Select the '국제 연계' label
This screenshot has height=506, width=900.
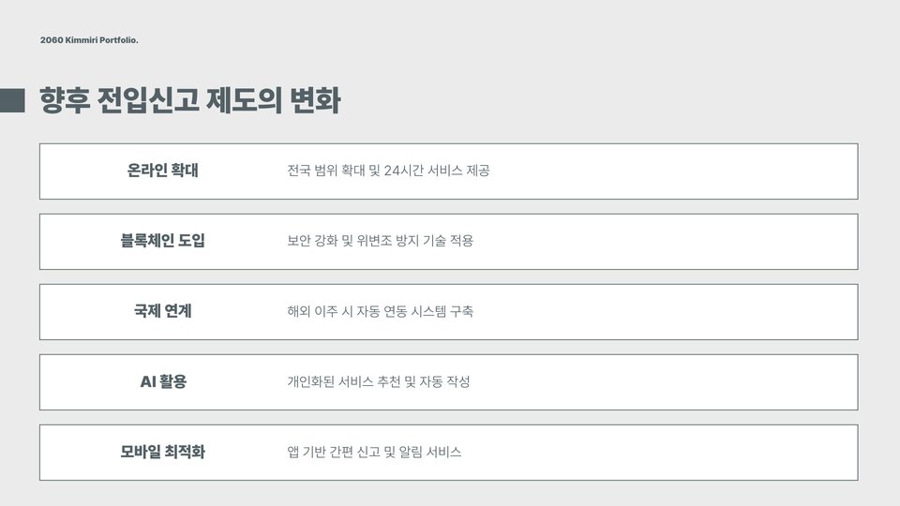(x=162, y=311)
